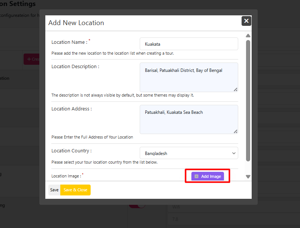Click the plus icon on Add Image

coord(197,176)
